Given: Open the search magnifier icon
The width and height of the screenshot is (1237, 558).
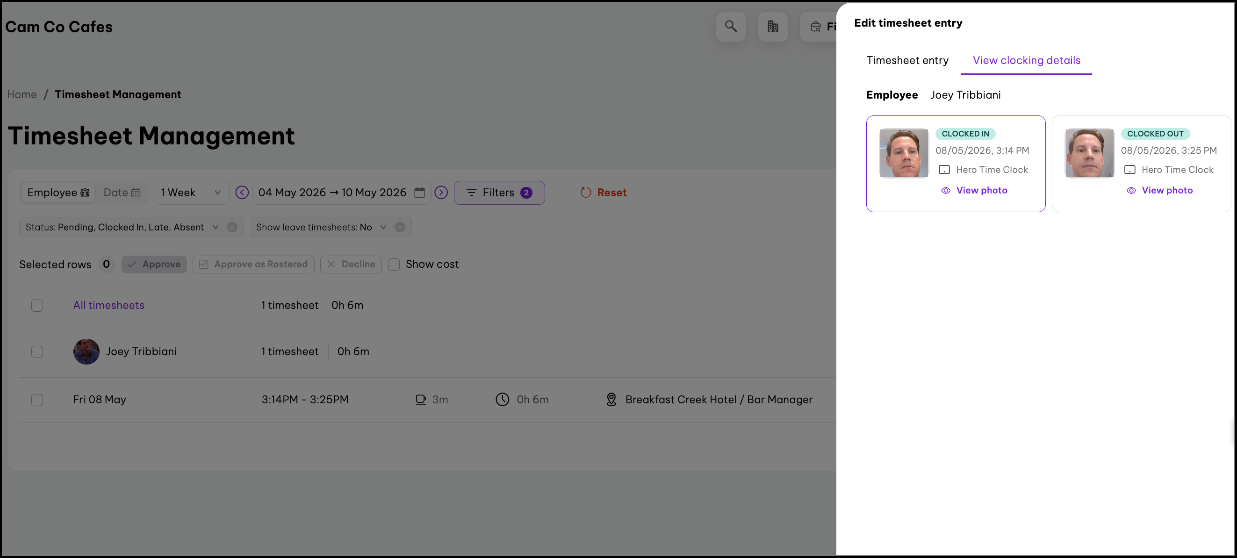Looking at the screenshot, I should click(x=730, y=27).
